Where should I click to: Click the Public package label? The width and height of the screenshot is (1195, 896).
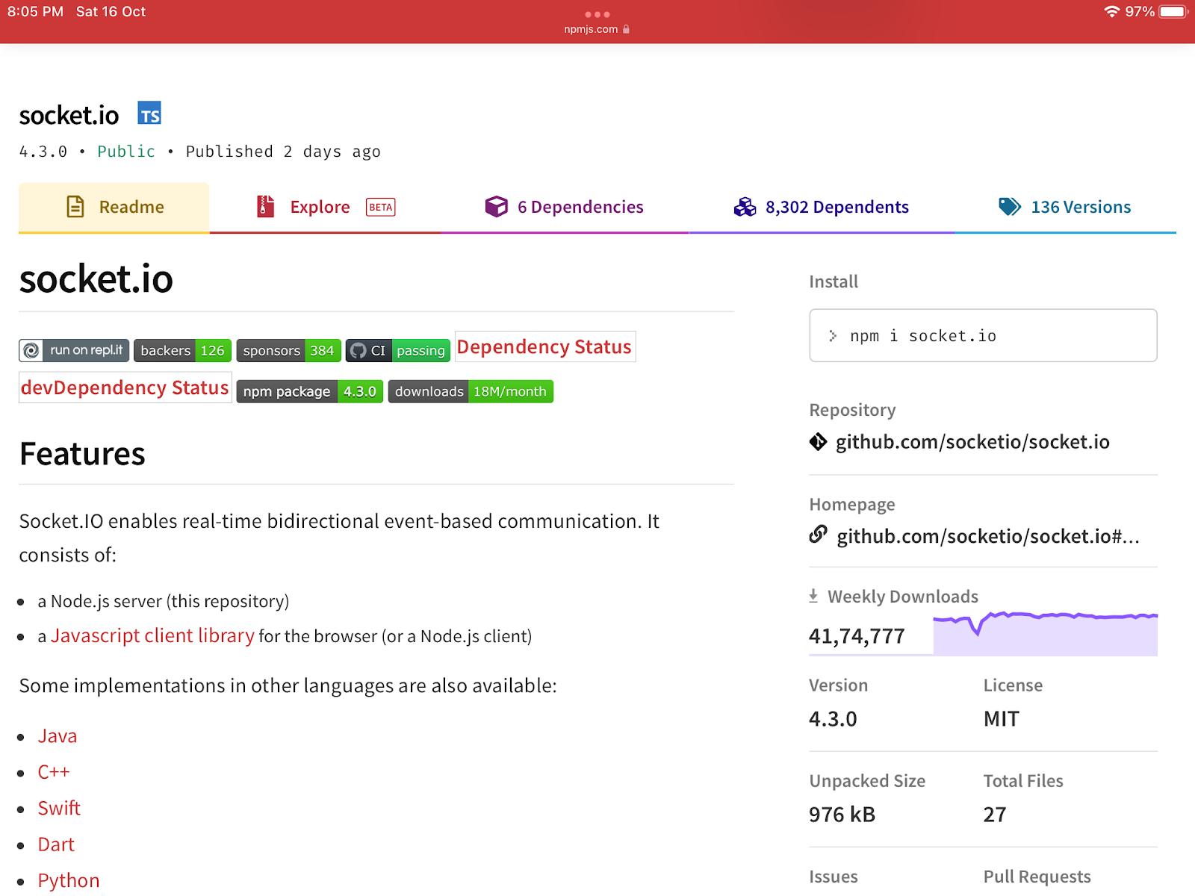click(x=126, y=152)
